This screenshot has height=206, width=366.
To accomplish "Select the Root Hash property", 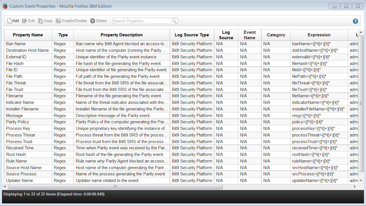I will (x=16, y=154).
